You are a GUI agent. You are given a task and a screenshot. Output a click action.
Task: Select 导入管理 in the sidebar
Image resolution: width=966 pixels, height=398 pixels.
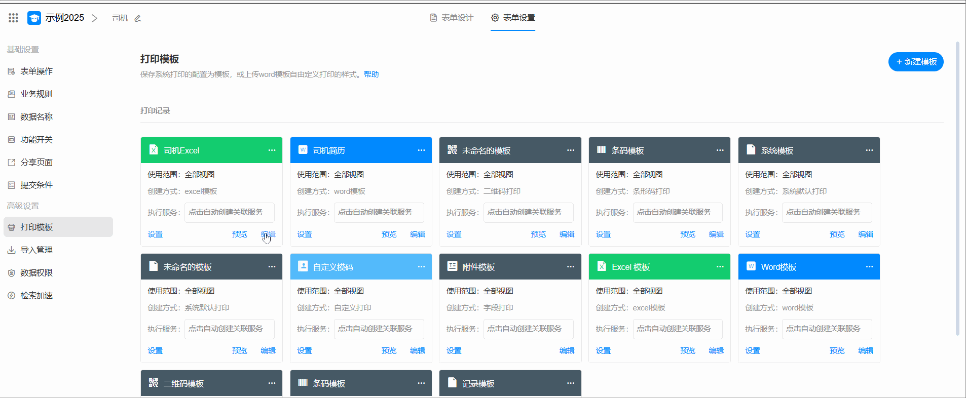(x=36, y=250)
